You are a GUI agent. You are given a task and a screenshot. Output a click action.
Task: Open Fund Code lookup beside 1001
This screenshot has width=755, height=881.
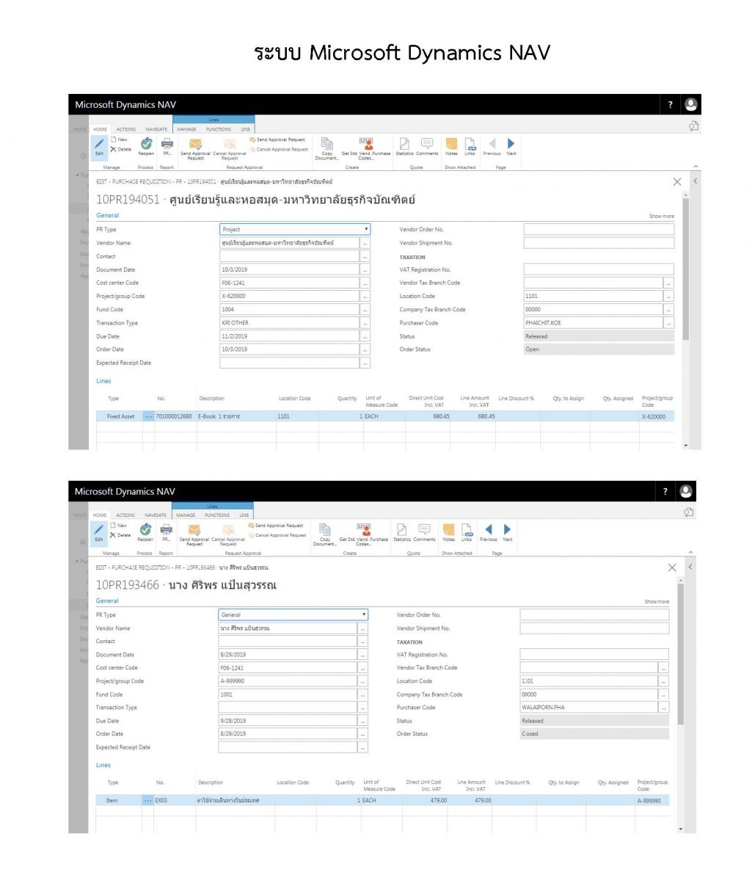[x=362, y=695]
